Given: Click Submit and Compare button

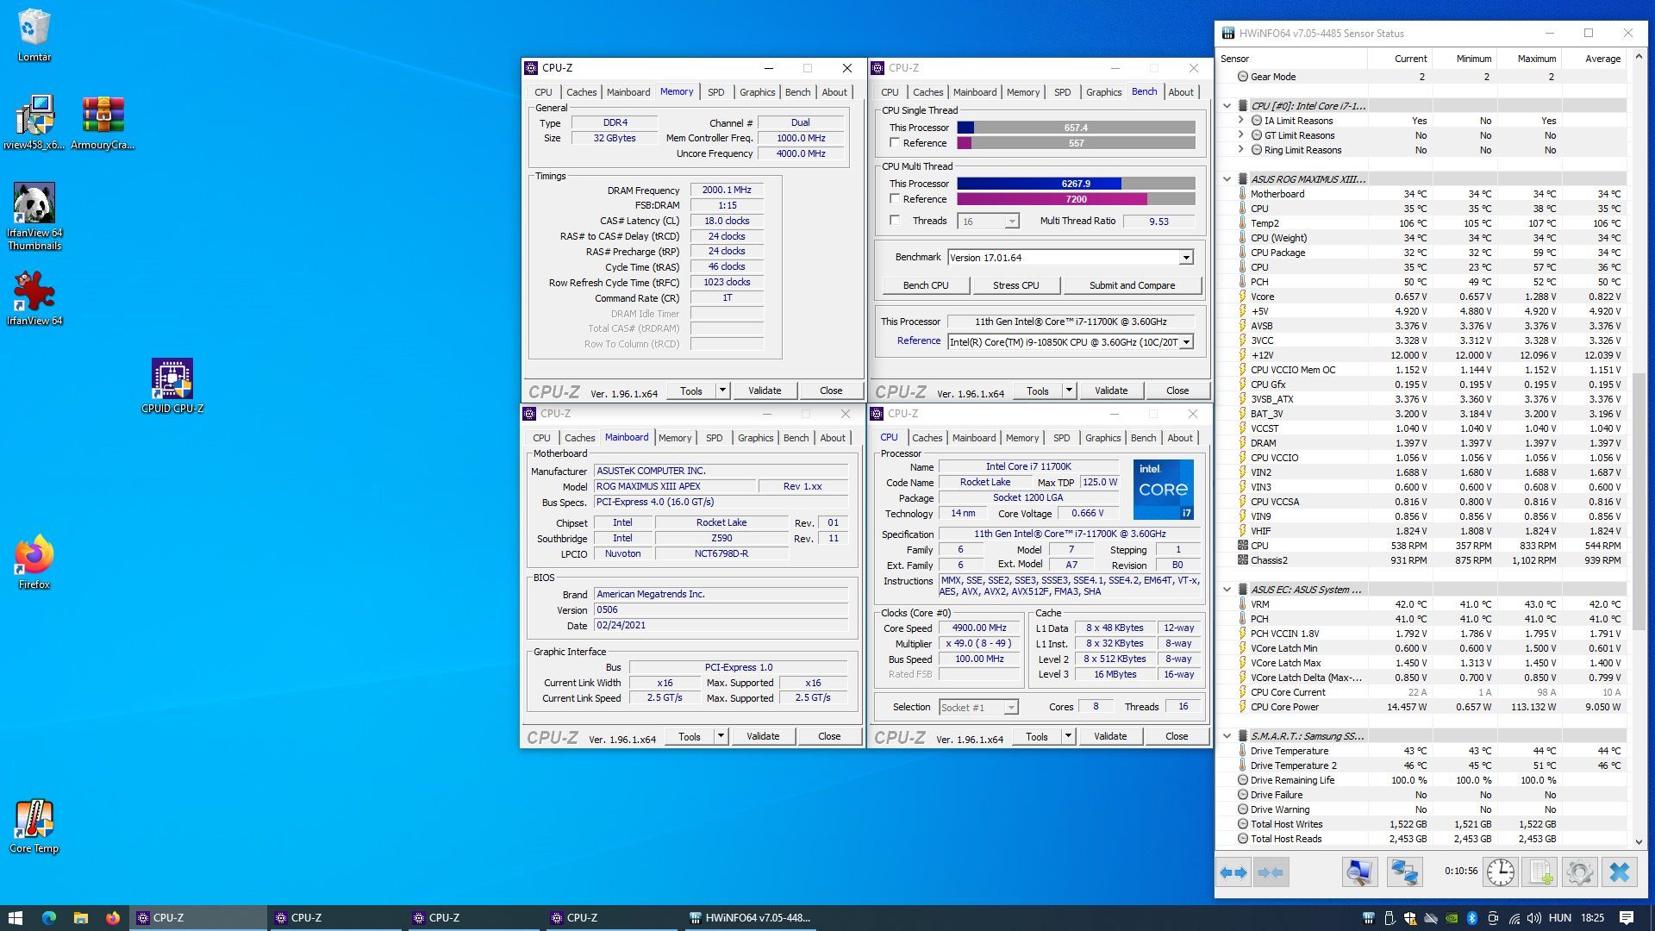Looking at the screenshot, I should (x=1132, y=285).
